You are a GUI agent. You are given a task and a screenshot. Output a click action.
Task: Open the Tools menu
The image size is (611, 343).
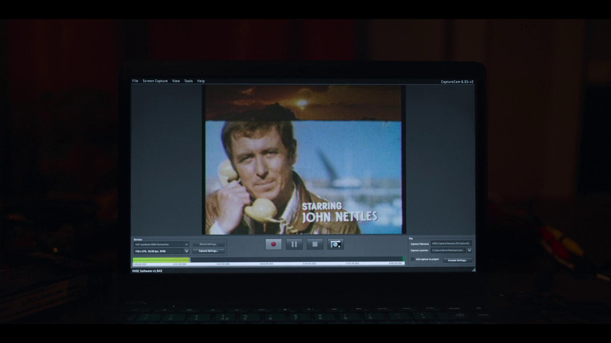[188, 81]
